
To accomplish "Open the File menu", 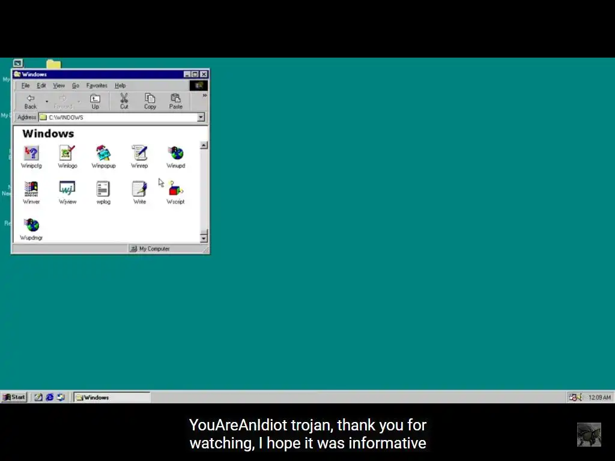I will click(25, 85).
